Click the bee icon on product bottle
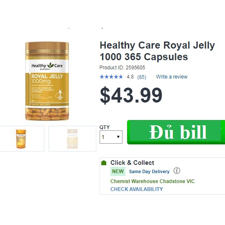The height and width of the screenshot is (225, 225). [x=60, y=95]
